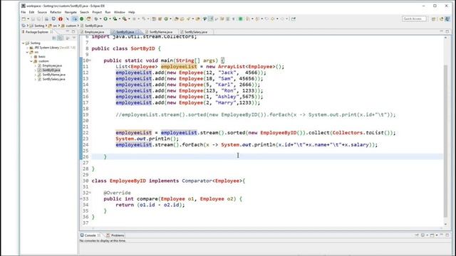Minimize the Package Explorer view

pyautogui.click(x=68, y=31)
